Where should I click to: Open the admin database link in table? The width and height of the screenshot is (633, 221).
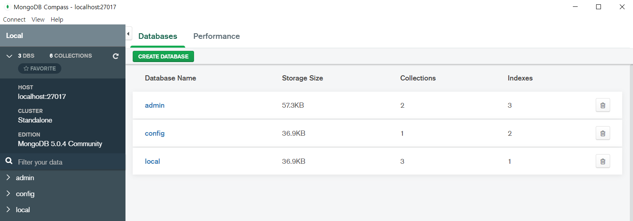155,105
